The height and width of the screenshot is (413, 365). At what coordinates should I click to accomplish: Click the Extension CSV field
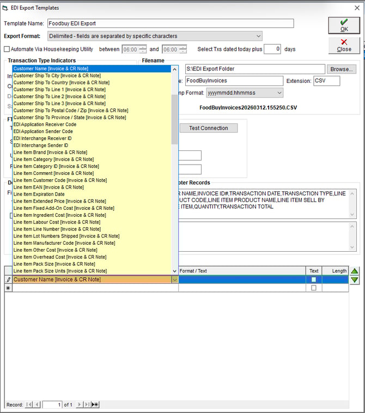click(x=326, y=81)
